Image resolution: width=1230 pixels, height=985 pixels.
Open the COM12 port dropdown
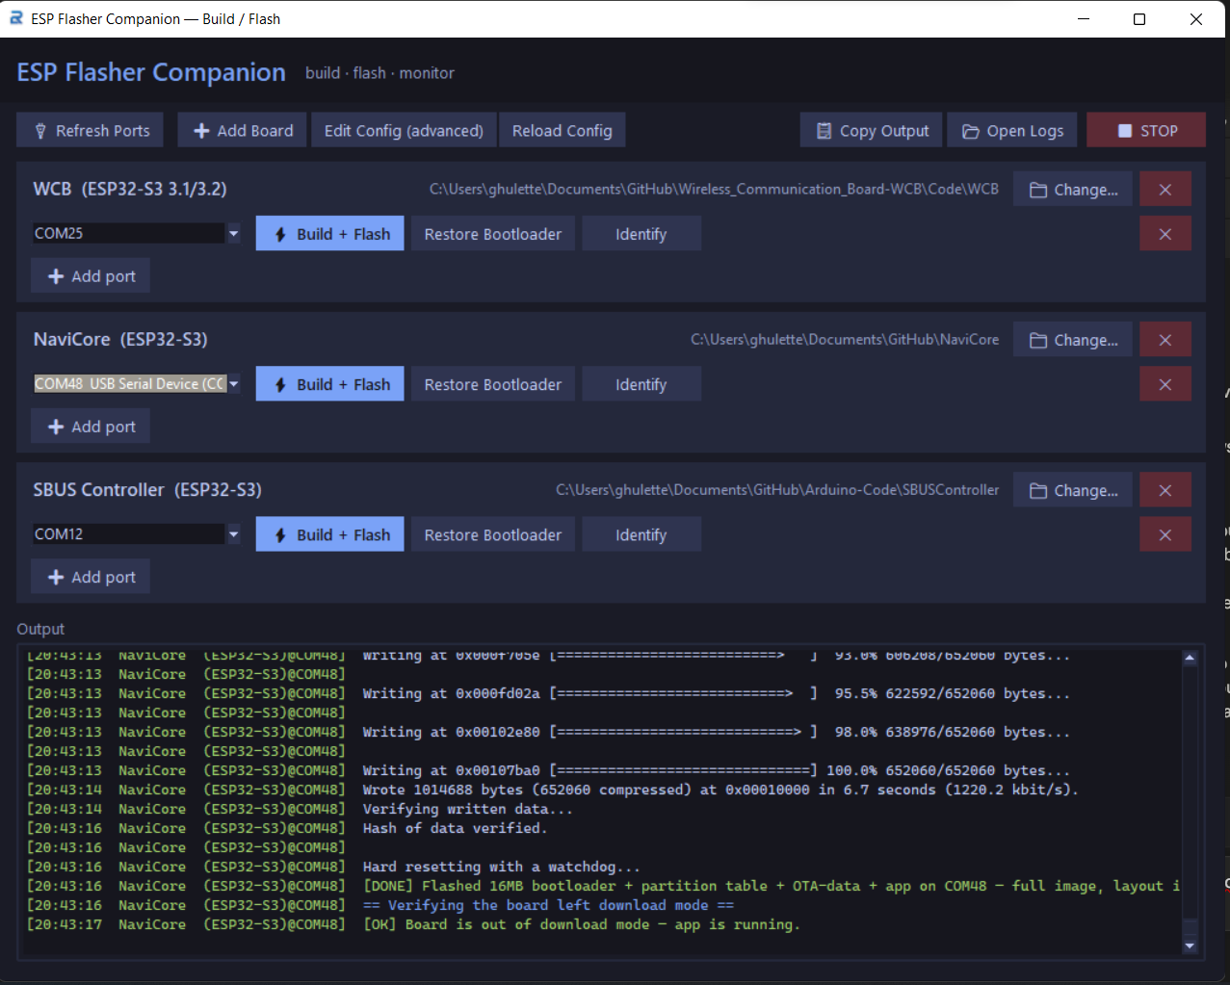(233, 533)
